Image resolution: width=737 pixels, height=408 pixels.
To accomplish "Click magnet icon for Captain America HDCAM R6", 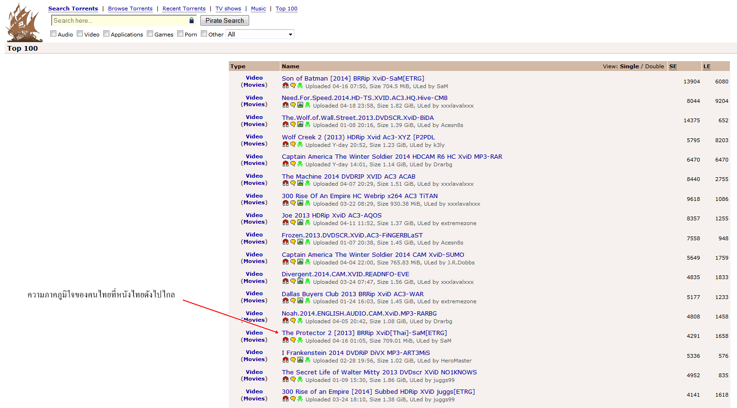I will point(285,164).
